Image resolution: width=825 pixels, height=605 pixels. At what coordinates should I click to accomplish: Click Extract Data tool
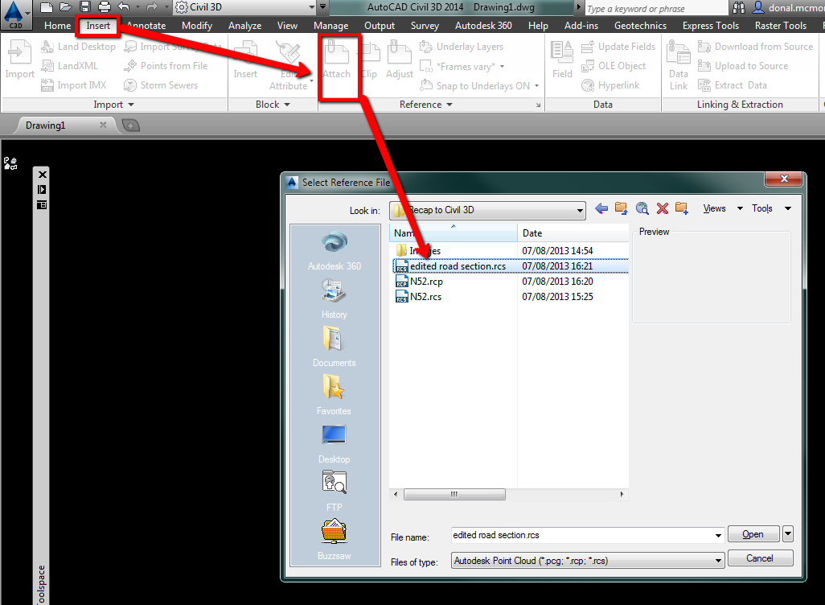click(733, 85)
